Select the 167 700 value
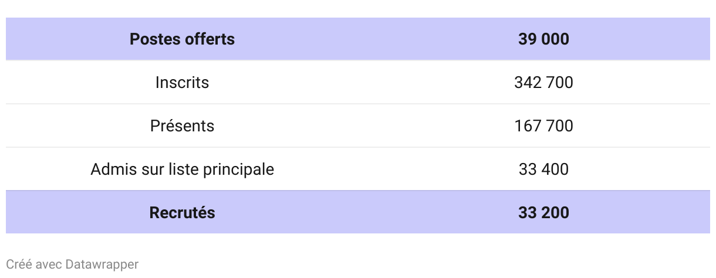The width and height of the screenshot is (716, 278). coord(543,126)
